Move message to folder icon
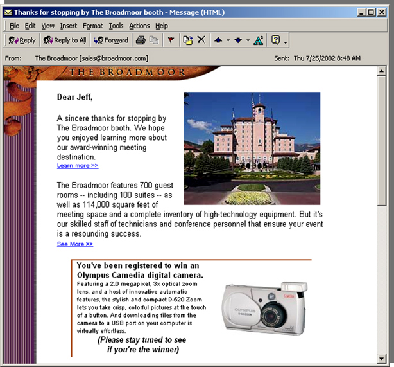 188,40
